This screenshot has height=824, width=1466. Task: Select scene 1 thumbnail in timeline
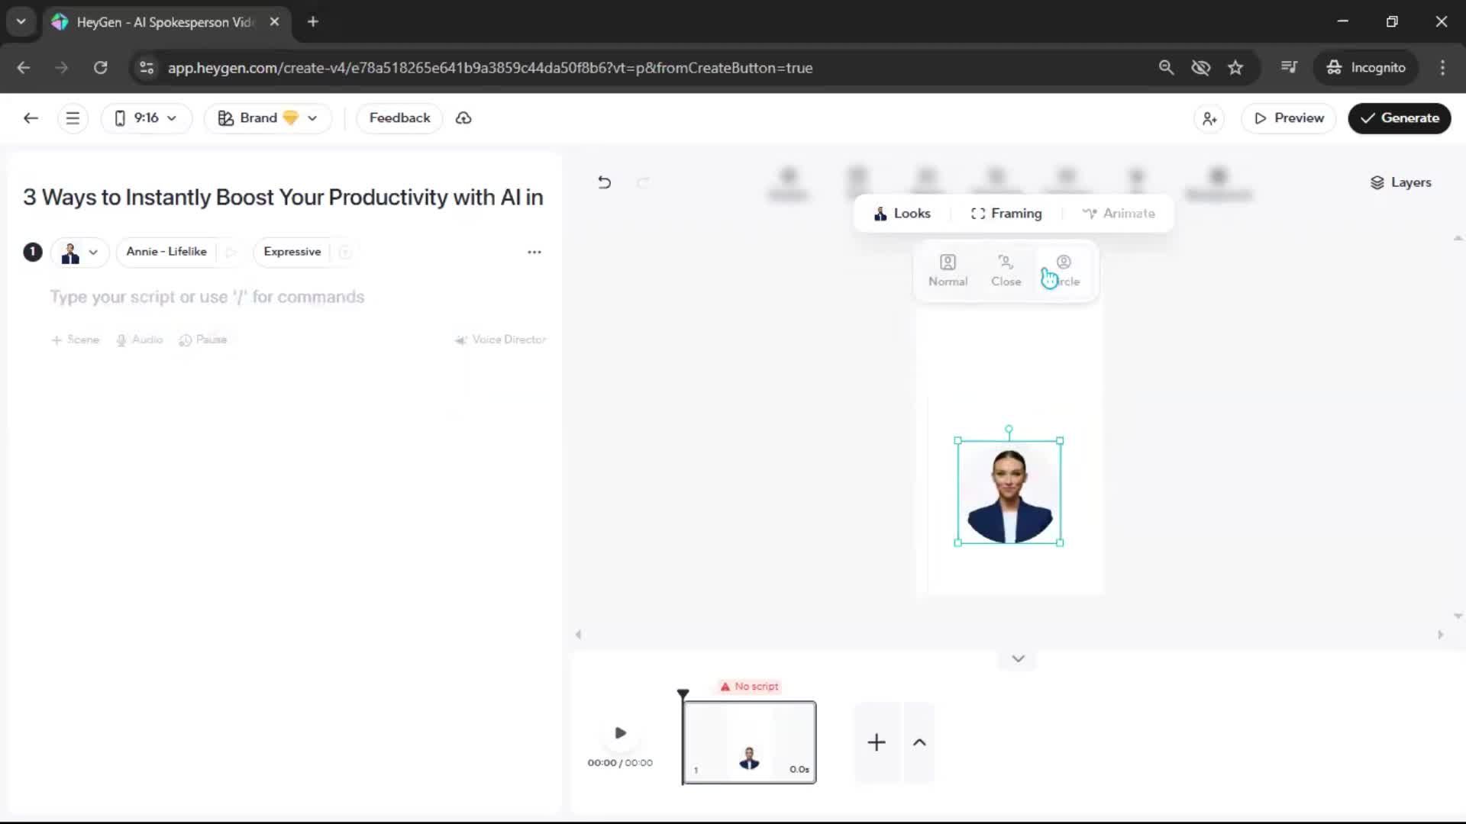click(749, 742)
